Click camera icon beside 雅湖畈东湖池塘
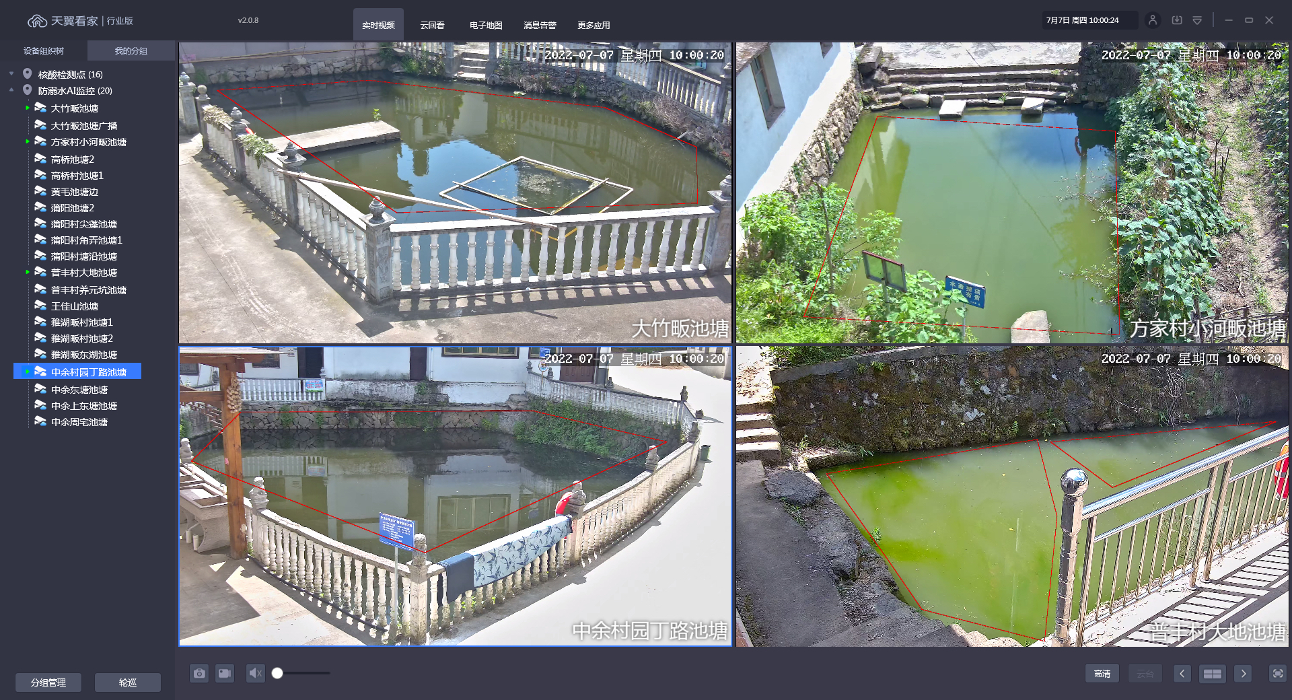This screenshot has width=1292, height=700. pos(40,354)
